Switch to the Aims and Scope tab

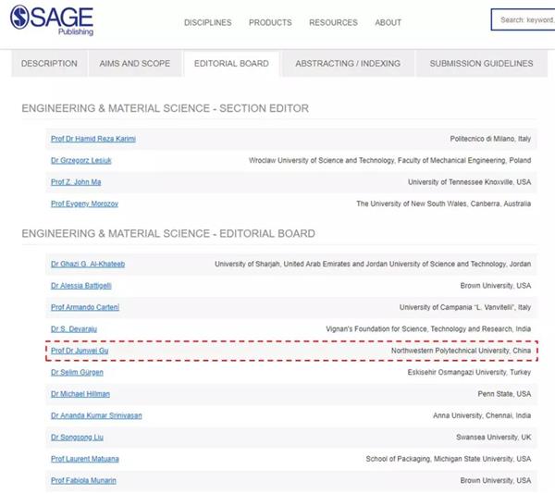coord(135,64)
